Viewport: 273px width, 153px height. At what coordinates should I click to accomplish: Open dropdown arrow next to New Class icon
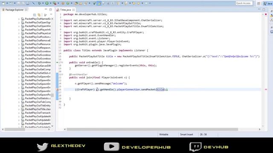[72, 3]
